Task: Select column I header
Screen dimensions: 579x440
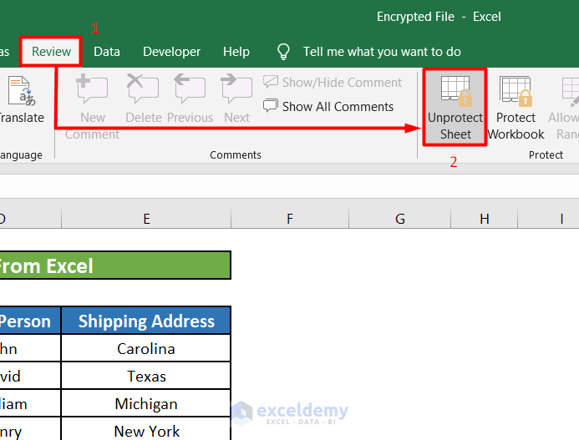Action: tap(549, 219)
